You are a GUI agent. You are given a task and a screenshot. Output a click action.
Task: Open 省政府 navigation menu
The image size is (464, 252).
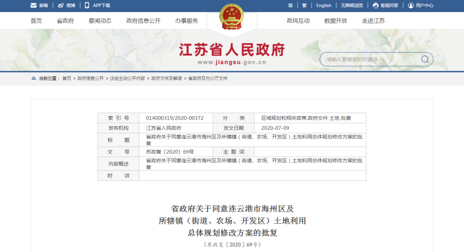pos(65,21)
